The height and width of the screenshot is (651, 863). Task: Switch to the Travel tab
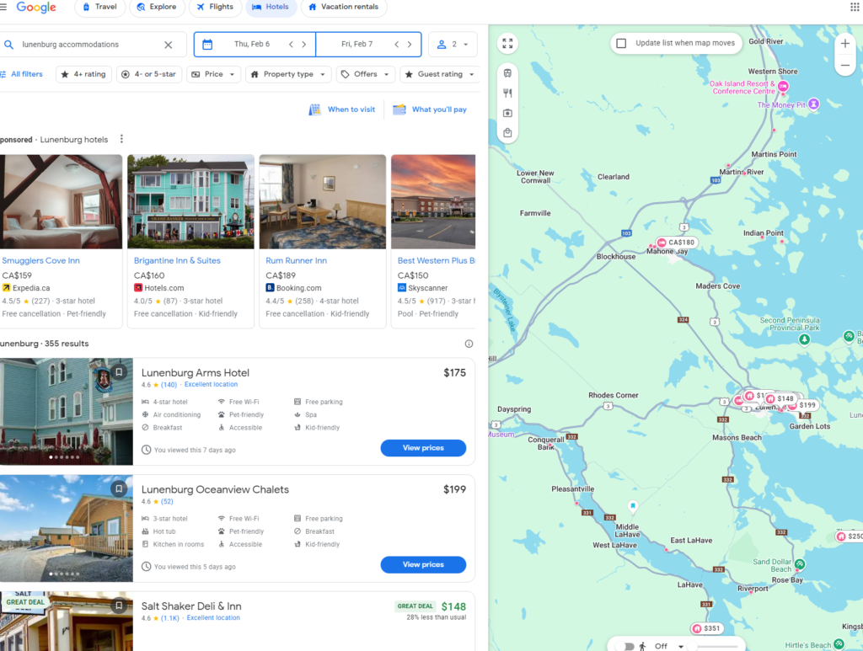click(99, 7)
